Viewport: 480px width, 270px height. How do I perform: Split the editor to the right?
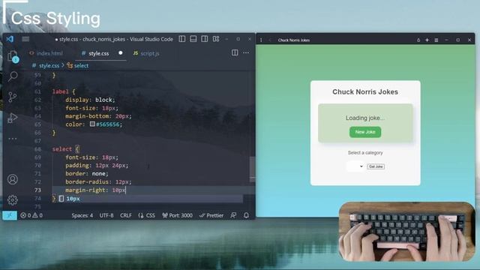point(235,52)
